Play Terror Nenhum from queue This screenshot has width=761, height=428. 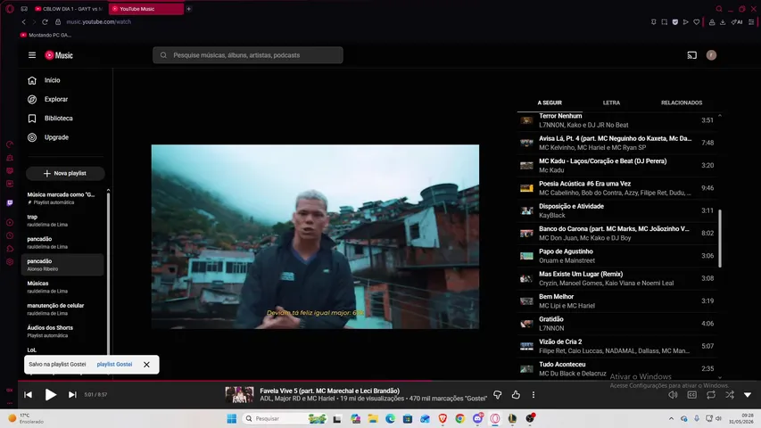618,120
